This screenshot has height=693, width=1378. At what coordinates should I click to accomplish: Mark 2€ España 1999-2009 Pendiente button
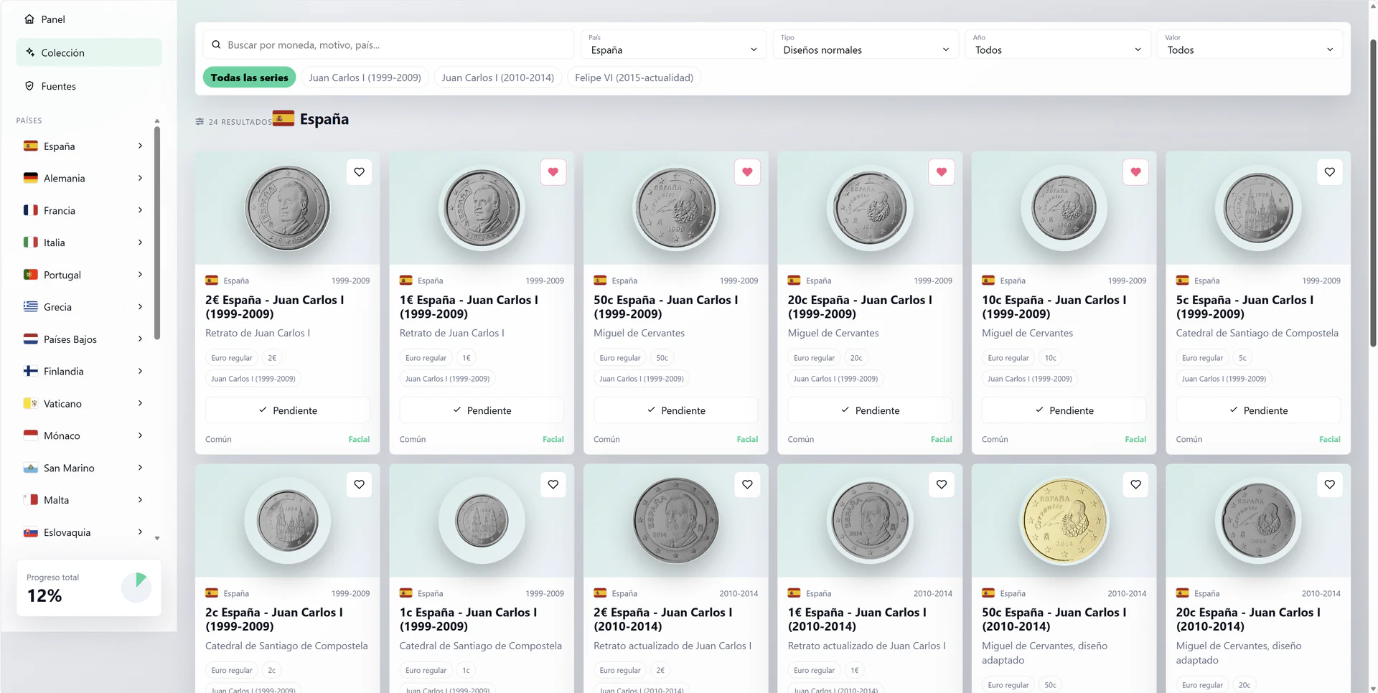[287, 410]
